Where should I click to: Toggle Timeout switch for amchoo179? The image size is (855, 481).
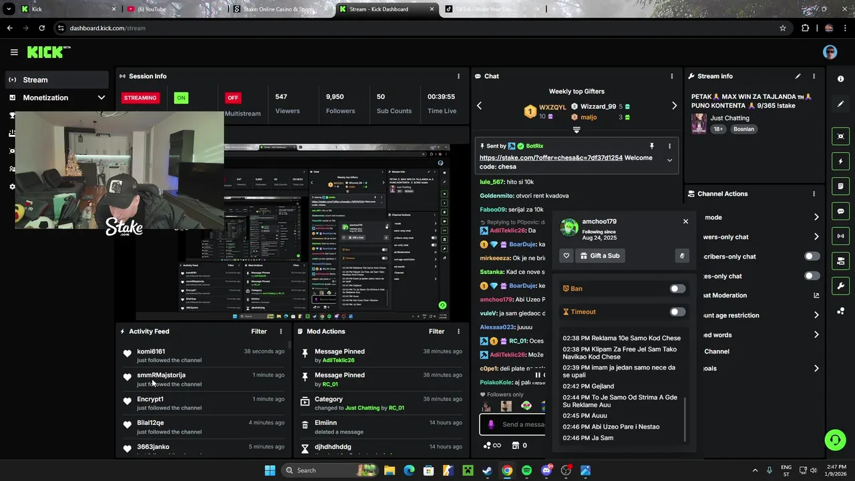click(x=677, y=312)
